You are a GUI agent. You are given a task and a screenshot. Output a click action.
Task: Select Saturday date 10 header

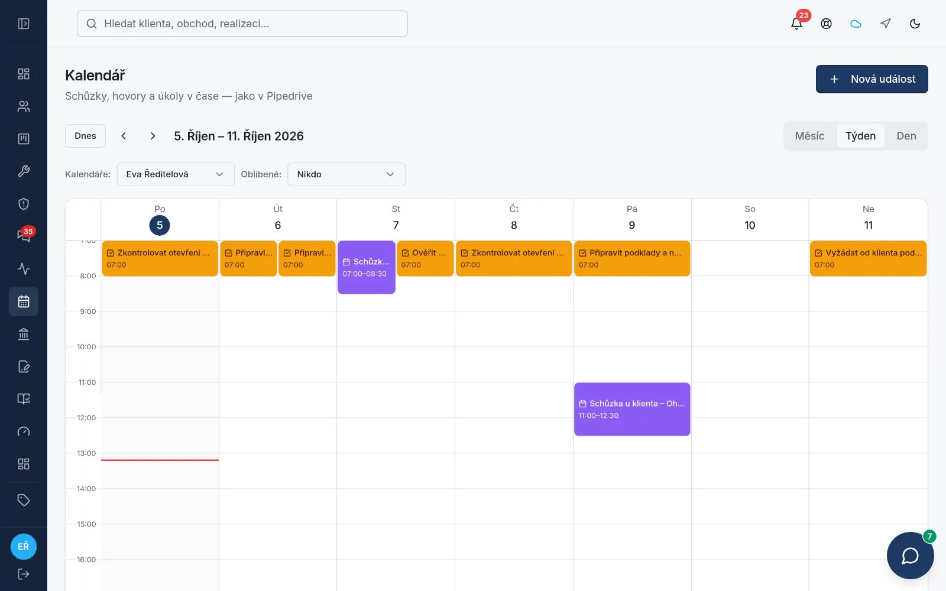coord(750,225)
